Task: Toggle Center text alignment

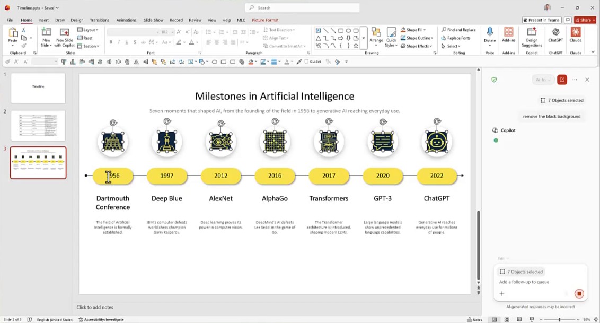Action: (217, 42)
